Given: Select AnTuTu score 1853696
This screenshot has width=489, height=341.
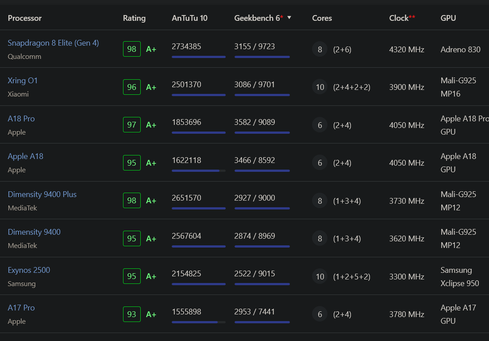Looking at the screenshot, I should pos(186,122).
